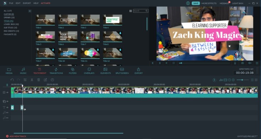Take a snapshot with camera icon
Image resolution: width=261 pixels, height=139 pixels.
[243, 63]
